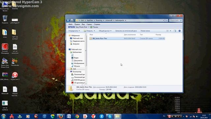Open the Вид menu

click(x=83, y=24)
